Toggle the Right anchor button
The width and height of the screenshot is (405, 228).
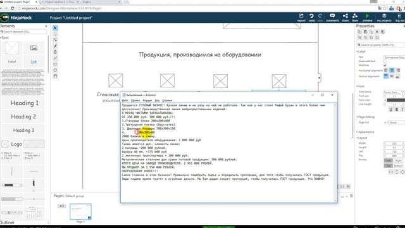(x=399, y=160)
